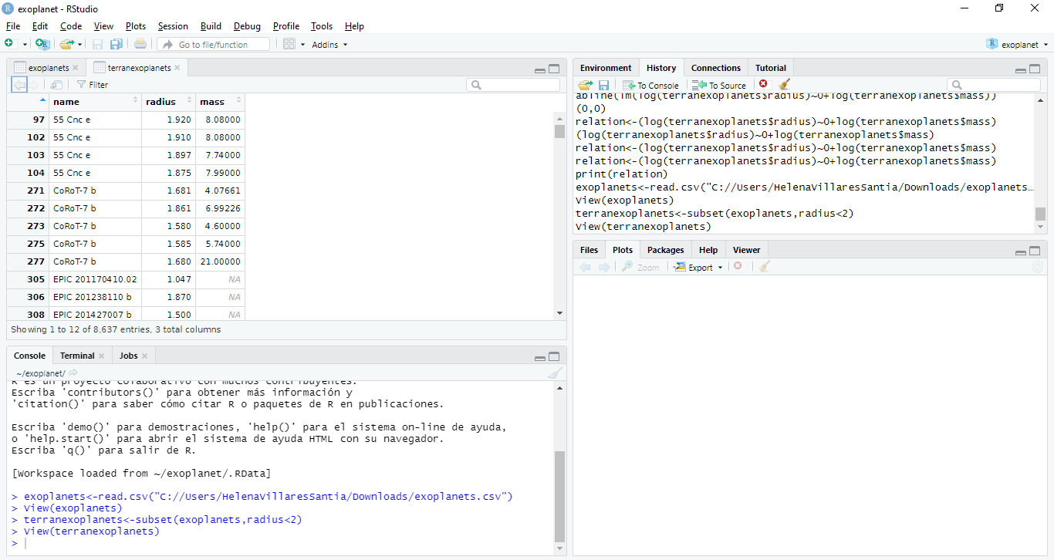Switch to the Environment tab
Image resolution: width=1054 pixels, height=560 pixels.
(606, 68)
